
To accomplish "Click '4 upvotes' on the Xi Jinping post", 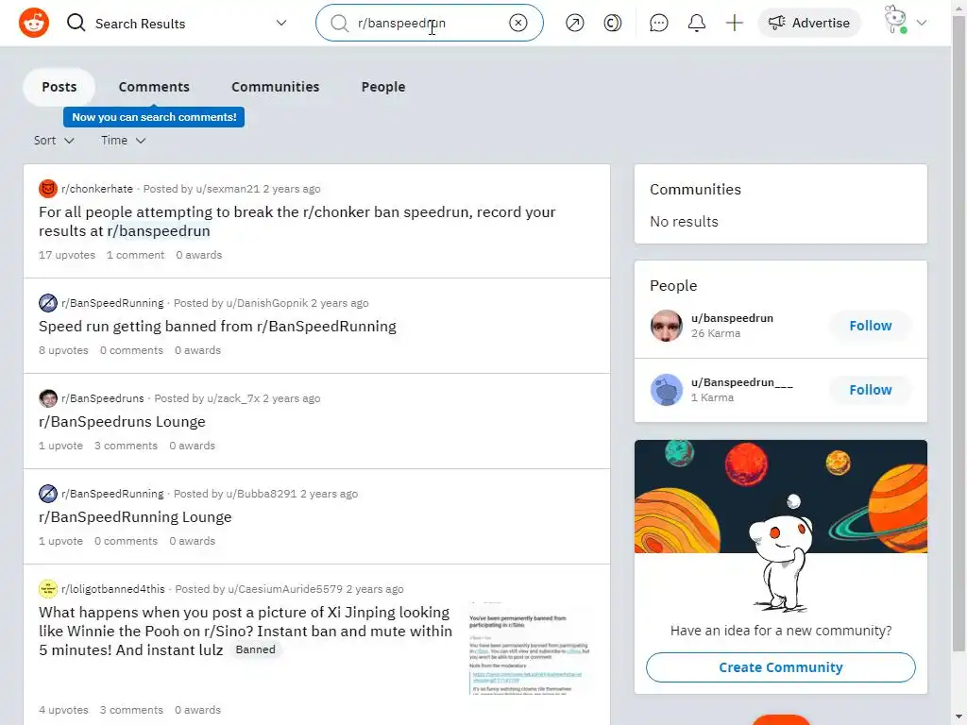I will (x=63, y=710).
